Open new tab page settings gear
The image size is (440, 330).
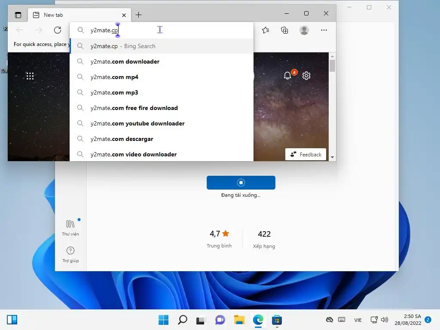point(306,76)
